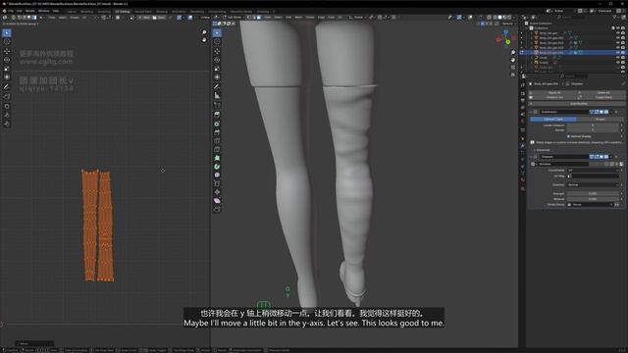This screenshot has width=628, height=353.
Task: Enable vertex select mode in 3D viewport header
Action: coord(248,18)
